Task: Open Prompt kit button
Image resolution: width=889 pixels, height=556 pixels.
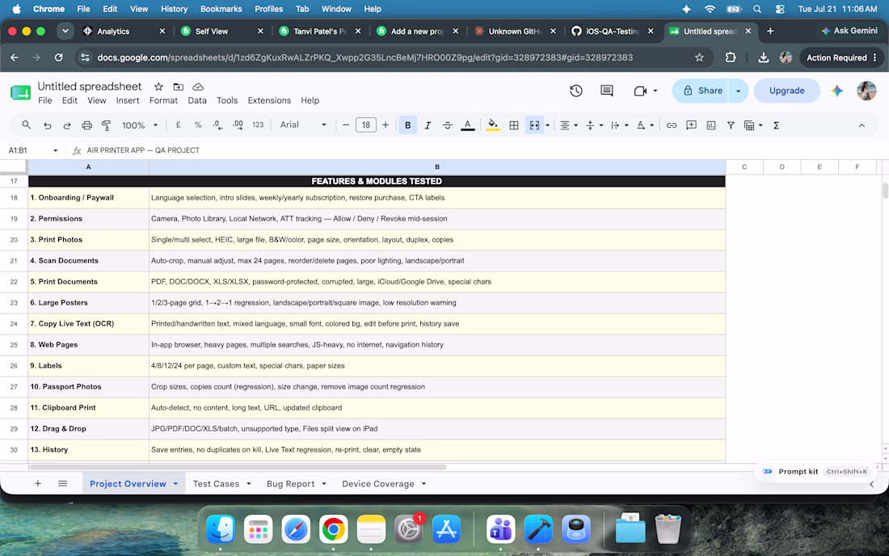Action: click(815, 472)
